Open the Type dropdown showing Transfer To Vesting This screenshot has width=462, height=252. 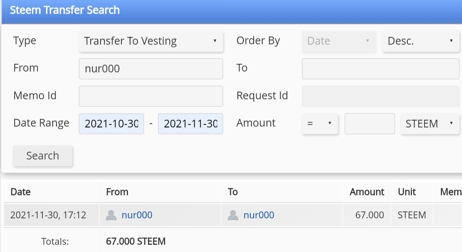click(151, 41)
